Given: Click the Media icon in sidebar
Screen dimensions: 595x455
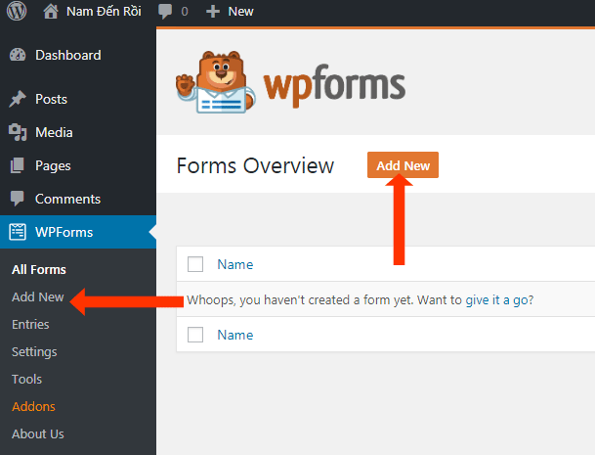Looking at the screenshot, I should pyautogui.click(x=18, y=133).
